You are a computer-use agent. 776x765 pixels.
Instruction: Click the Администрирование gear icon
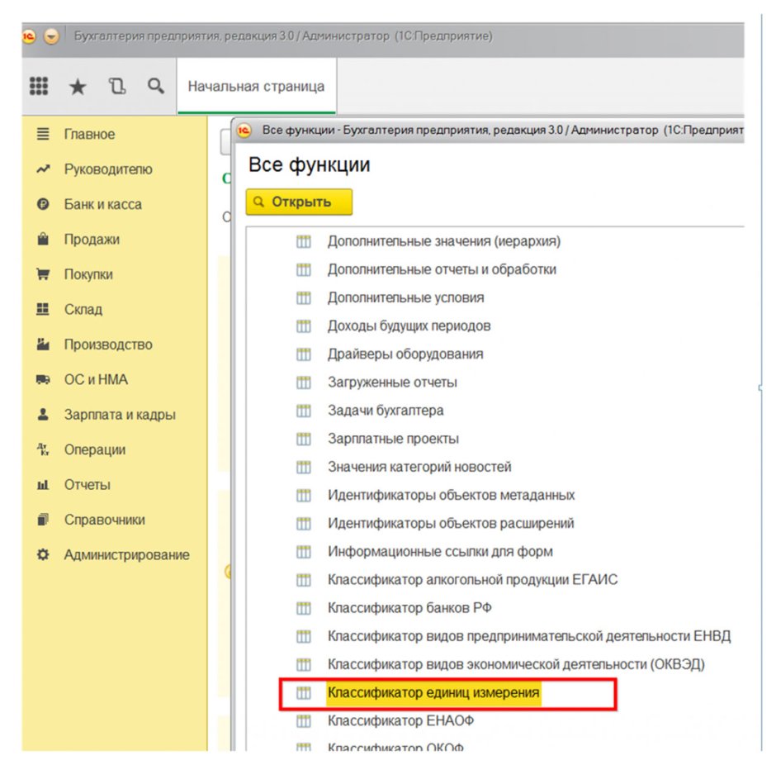tap(43, 554)
